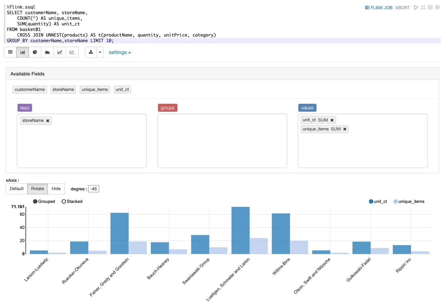The image size is (446, 307).
Task: Click the Olson, Swift and Nitzsche axis label
Action: (312, 276)
